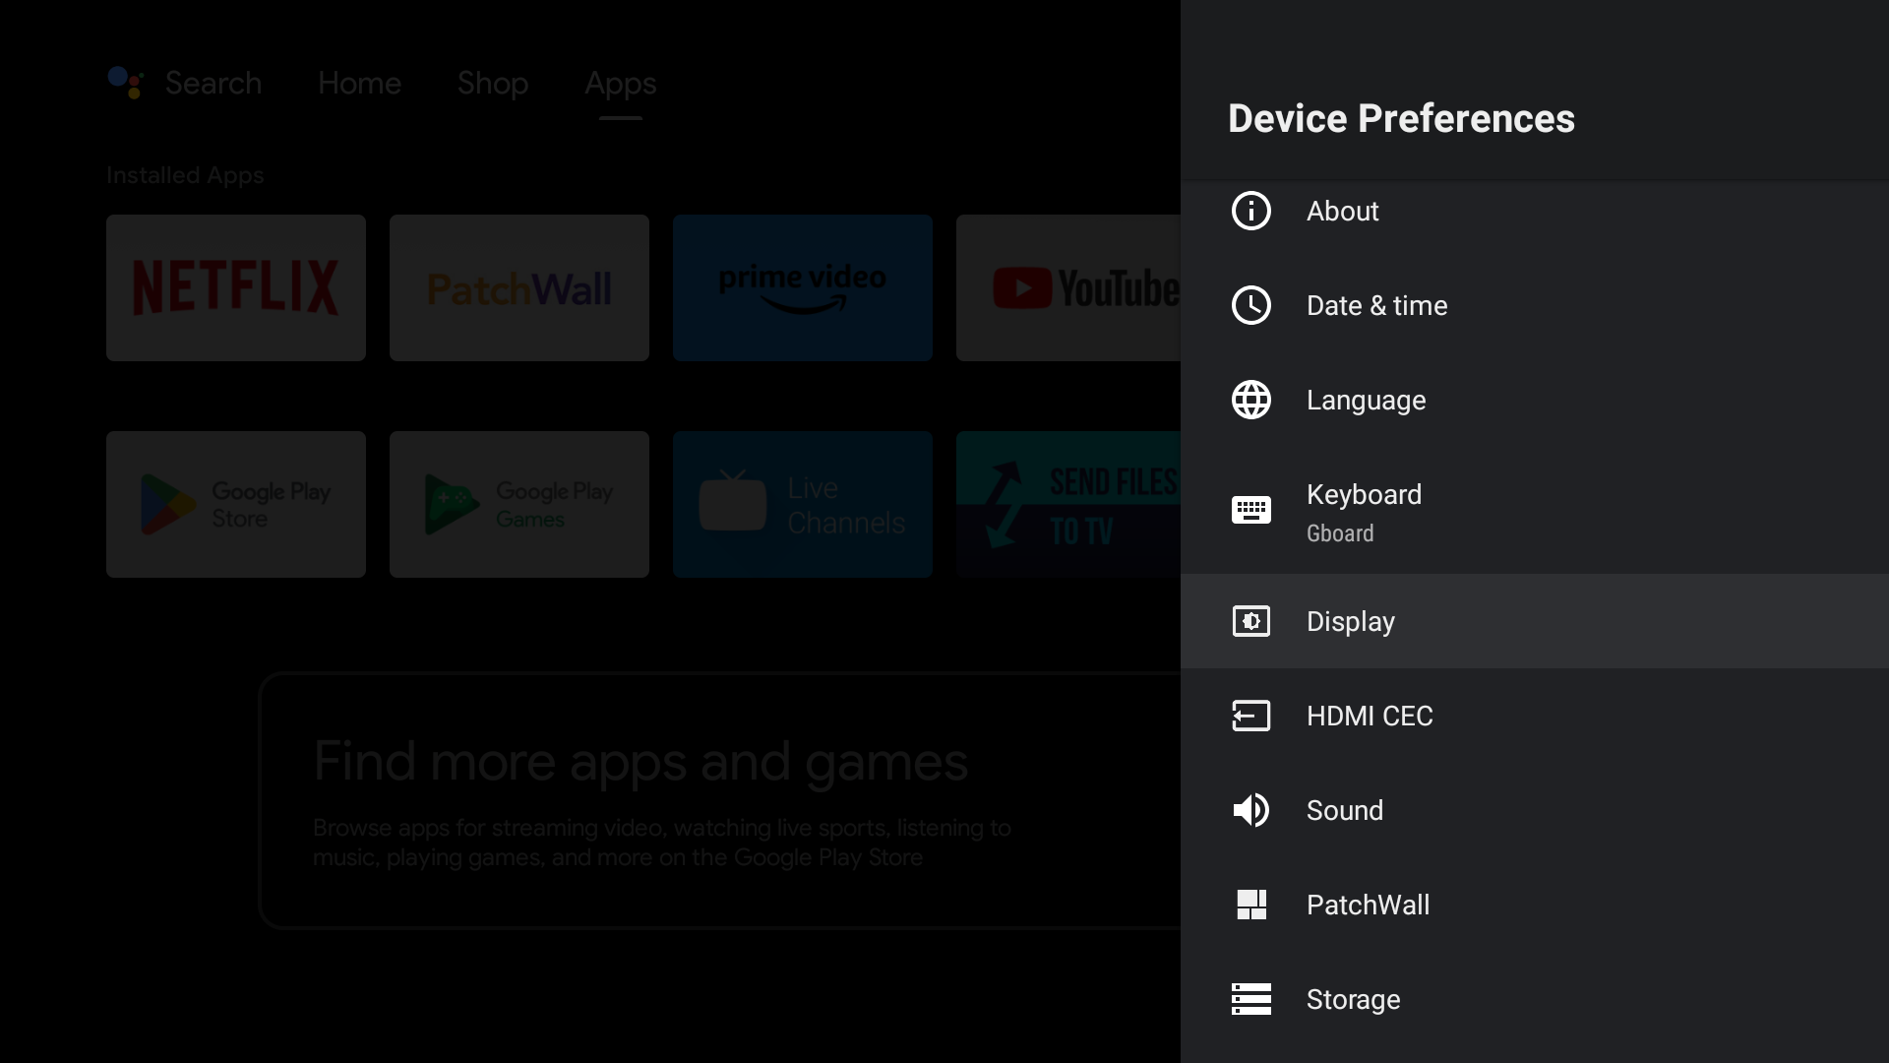This screenshot has width=1889, height=1063.
Task: Open PatchWall settings entry
Action: click(1535, 905)
